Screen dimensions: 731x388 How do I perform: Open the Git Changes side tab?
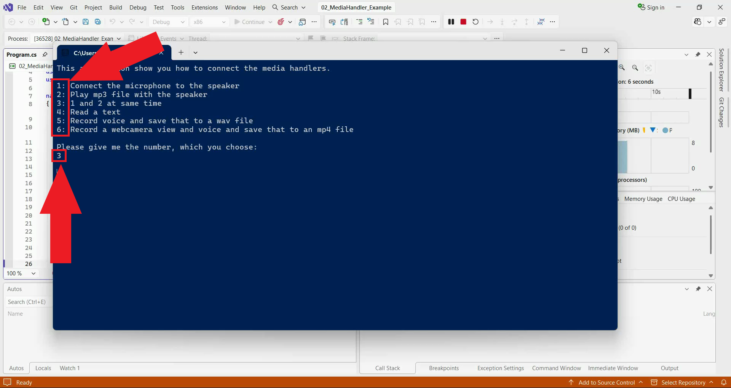[x=721, y=112]
